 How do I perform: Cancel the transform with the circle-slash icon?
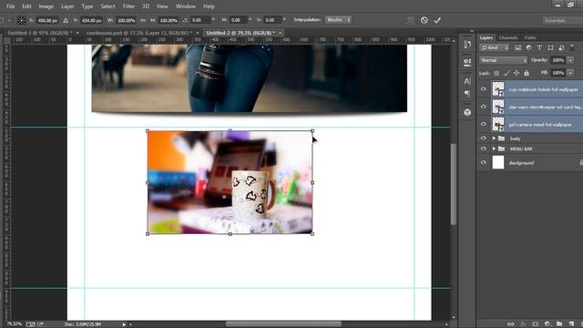(424, 20)
